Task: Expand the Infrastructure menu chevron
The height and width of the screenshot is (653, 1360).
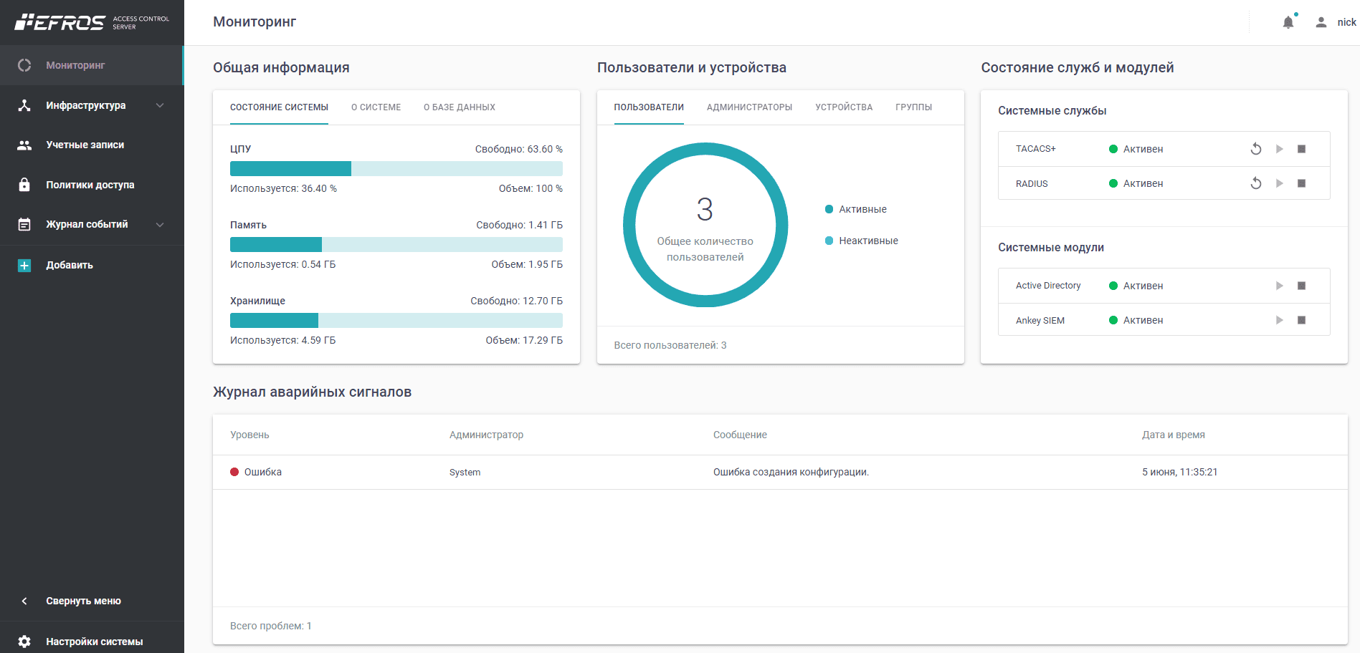Action: 160,105
